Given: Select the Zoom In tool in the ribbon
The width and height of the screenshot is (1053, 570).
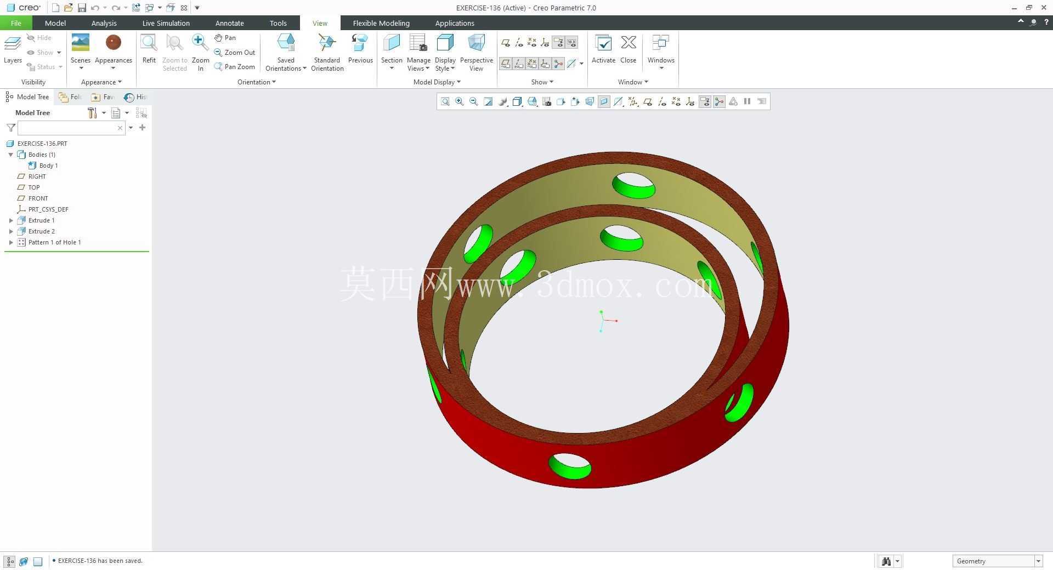Looking at the screenshot, I should tap(200, 53).
